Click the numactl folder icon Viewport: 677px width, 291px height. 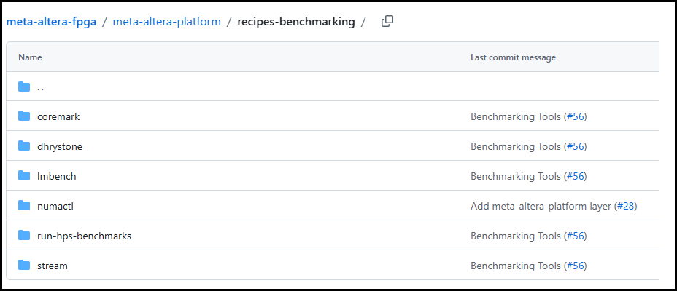(24, 206)
